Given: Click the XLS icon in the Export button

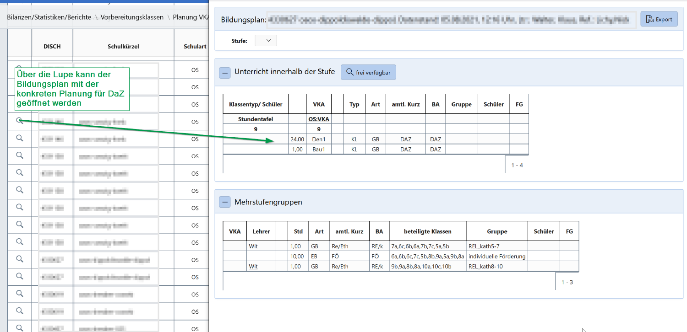Looking at the screenshot, I should tap(649, 19).
